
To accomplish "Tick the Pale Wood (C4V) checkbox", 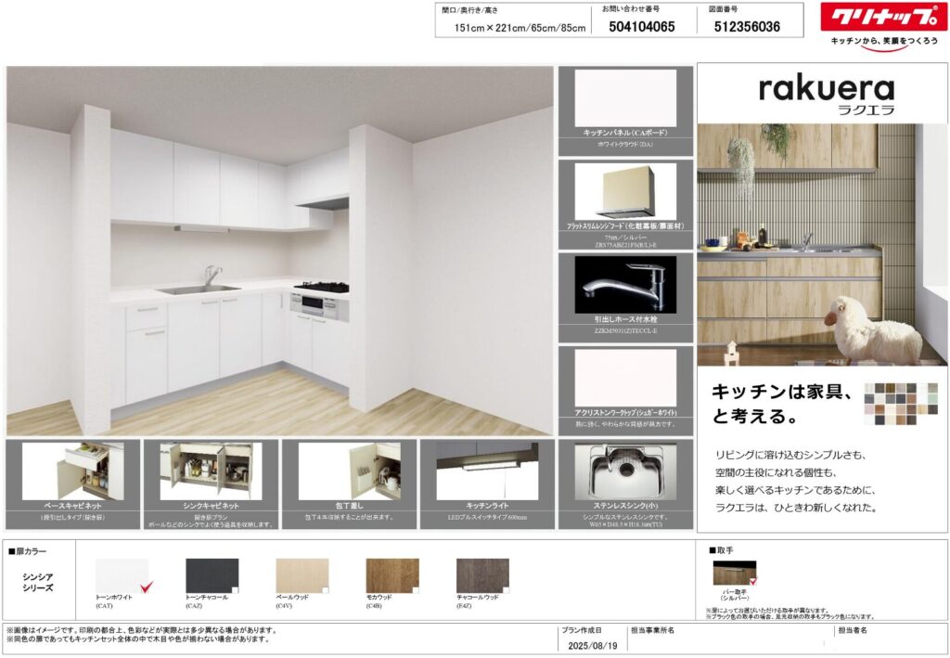I will pos(325,590).
